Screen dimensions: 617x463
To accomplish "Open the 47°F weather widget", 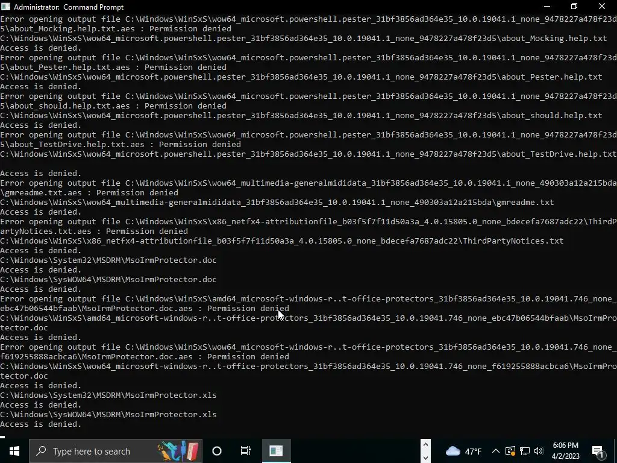I will coord(465,451).
